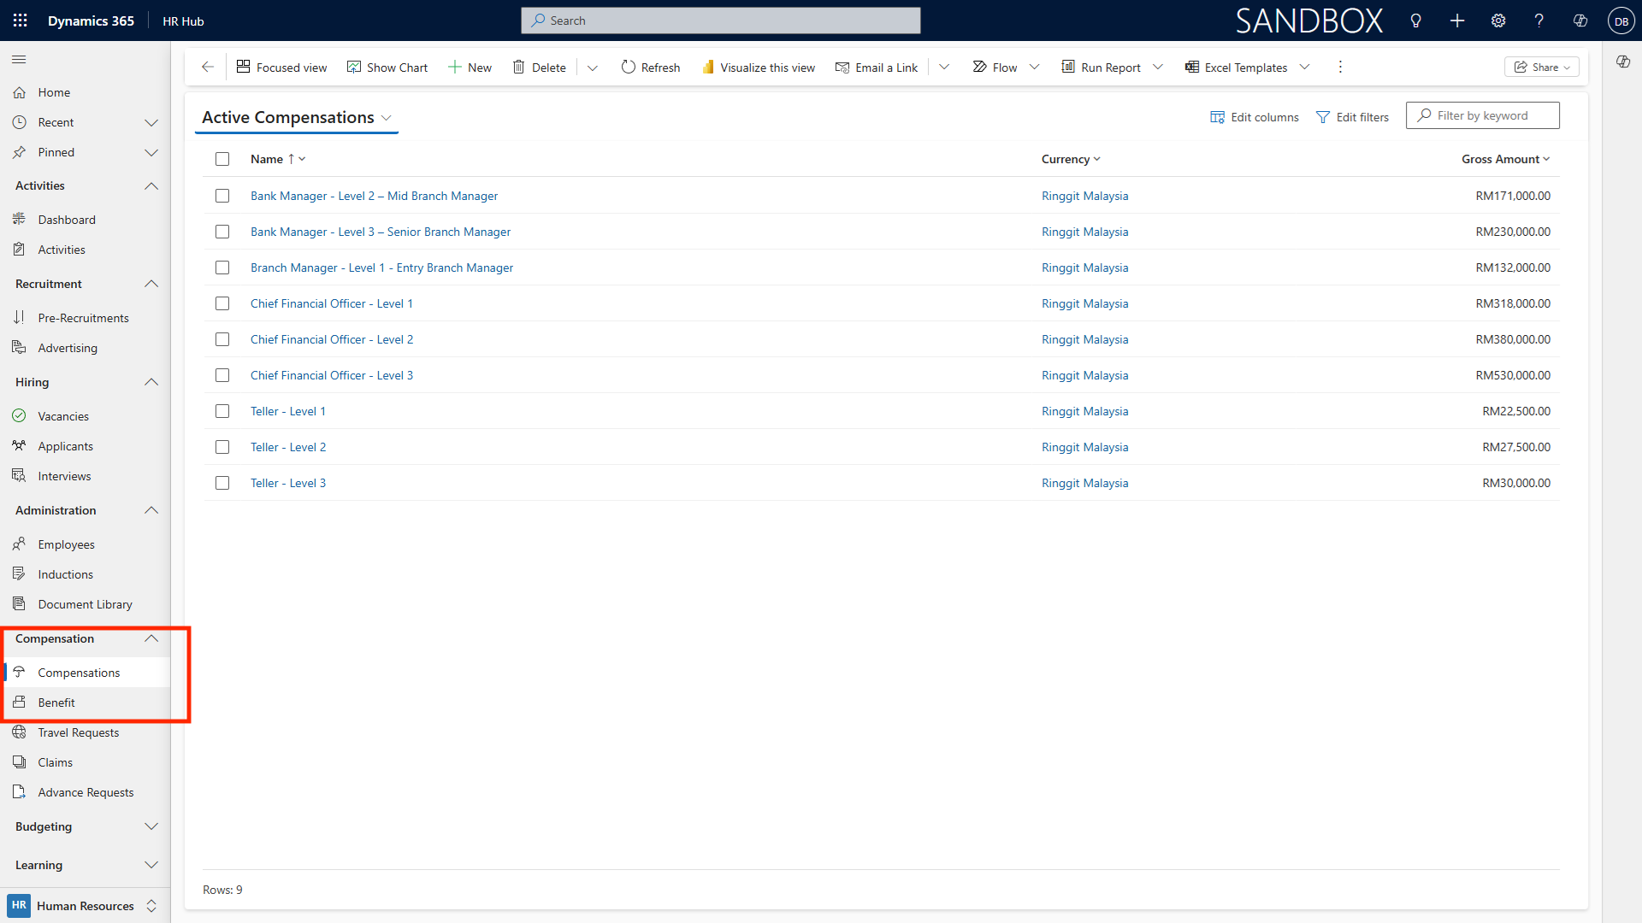Open the more commands vertical ellipsis
This screenshot has height=923, width=1642.
[x=1340, y=67]
